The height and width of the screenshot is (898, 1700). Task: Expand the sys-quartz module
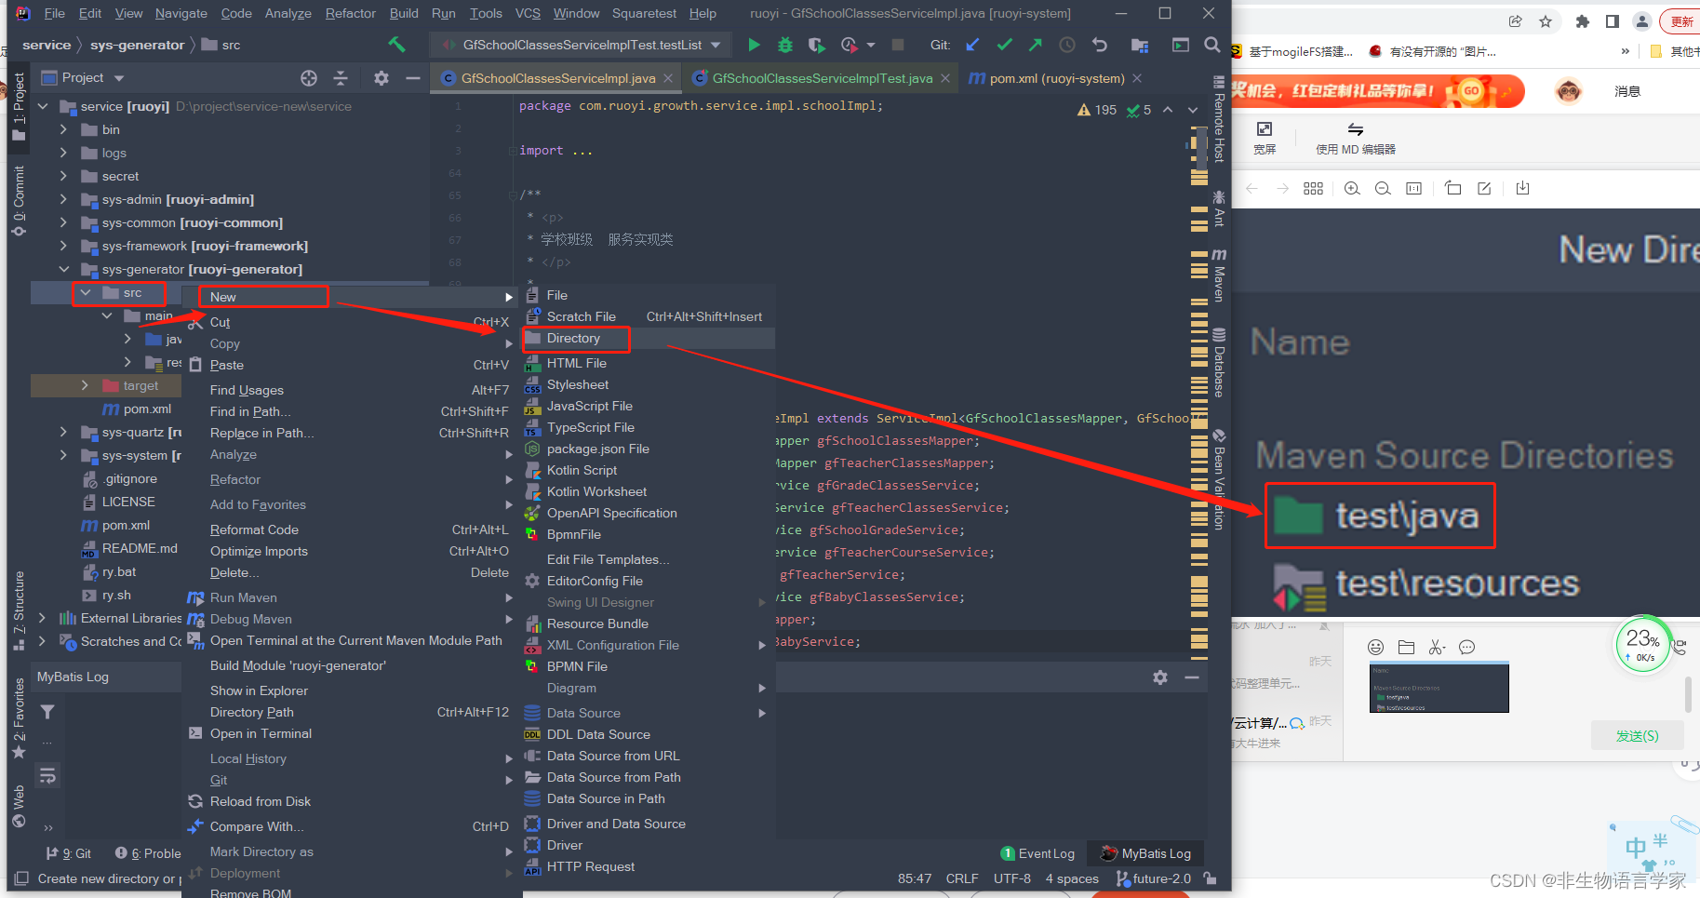63,432
